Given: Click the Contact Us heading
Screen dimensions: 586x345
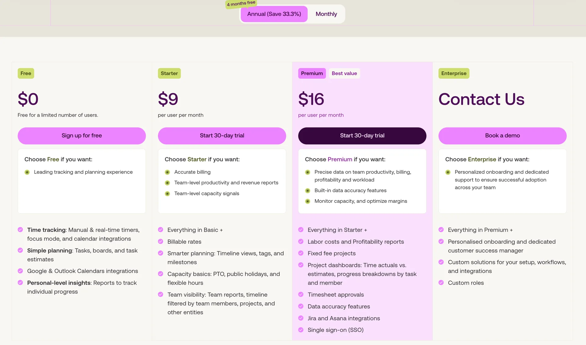Looking at the screenshot, I should tap(481, 99).
